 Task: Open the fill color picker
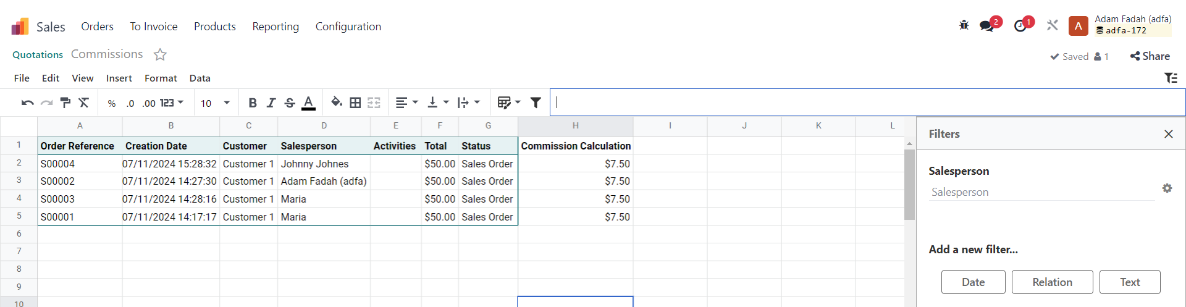(336, 103)
